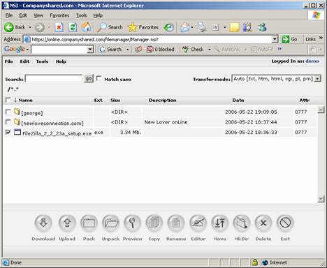Click the newloveconnection.com folder icon
327x268 pixels.
17,121
